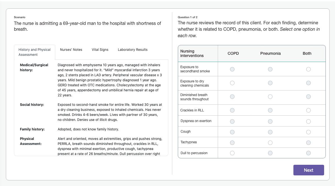The height and width of the screenshot is (186, 335).
Task: Select COPD for Exposure to secondhand smoke
Action: click(x=232, y=69)
